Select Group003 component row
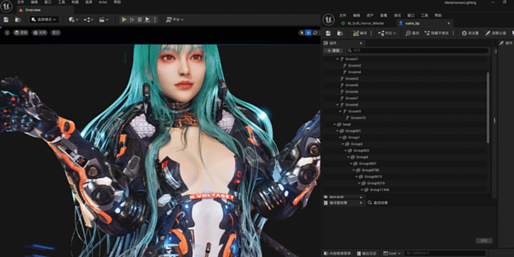514x257 pixels. 405,151
